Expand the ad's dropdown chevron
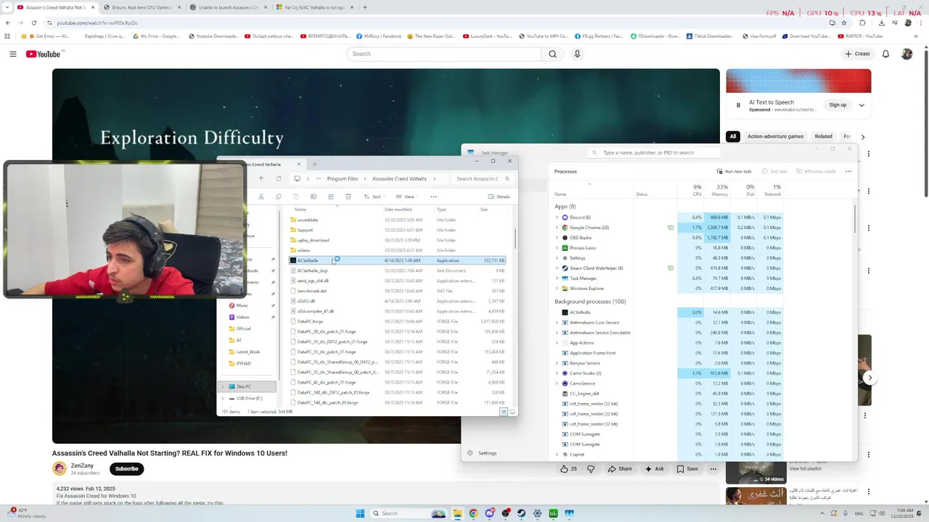 (x=862, y=105)
